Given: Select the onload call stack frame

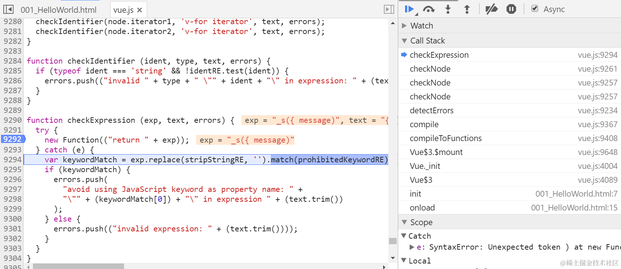Looking at the screenshot, I should click(x=509, y=208).
